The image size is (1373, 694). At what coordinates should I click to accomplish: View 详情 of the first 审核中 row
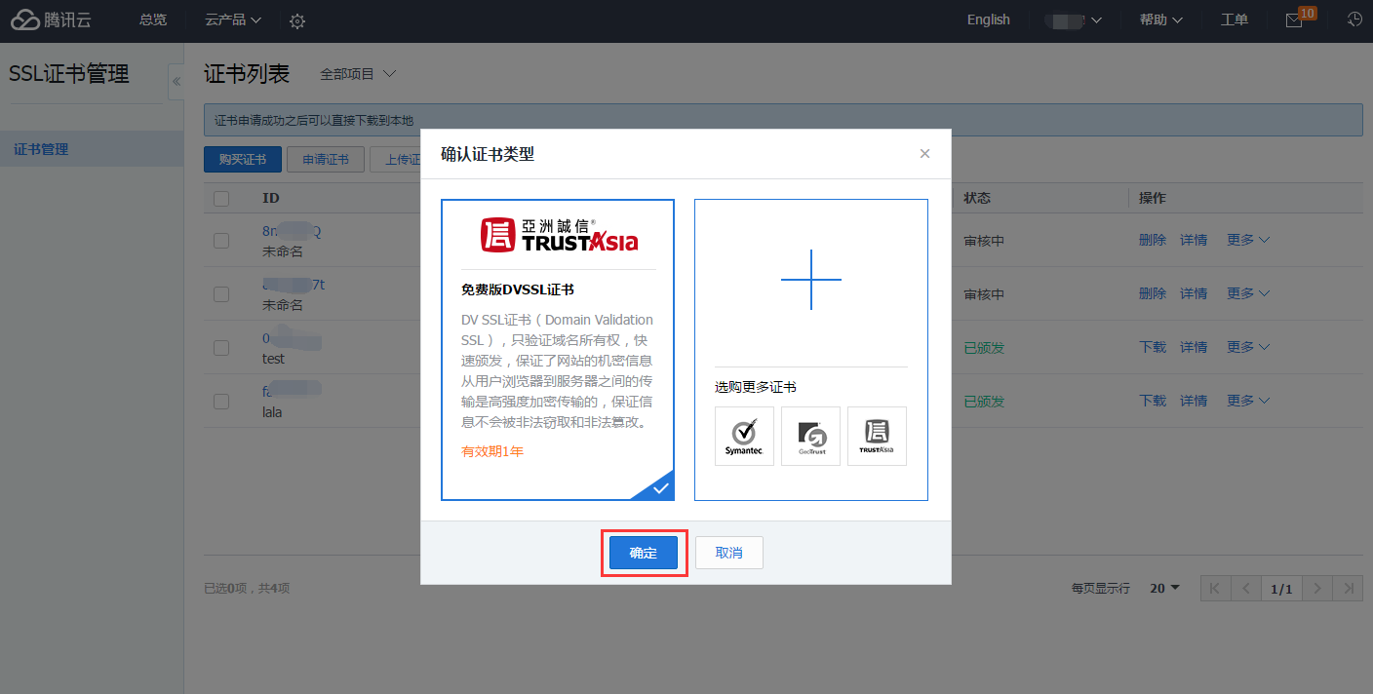coord(1194,240)
